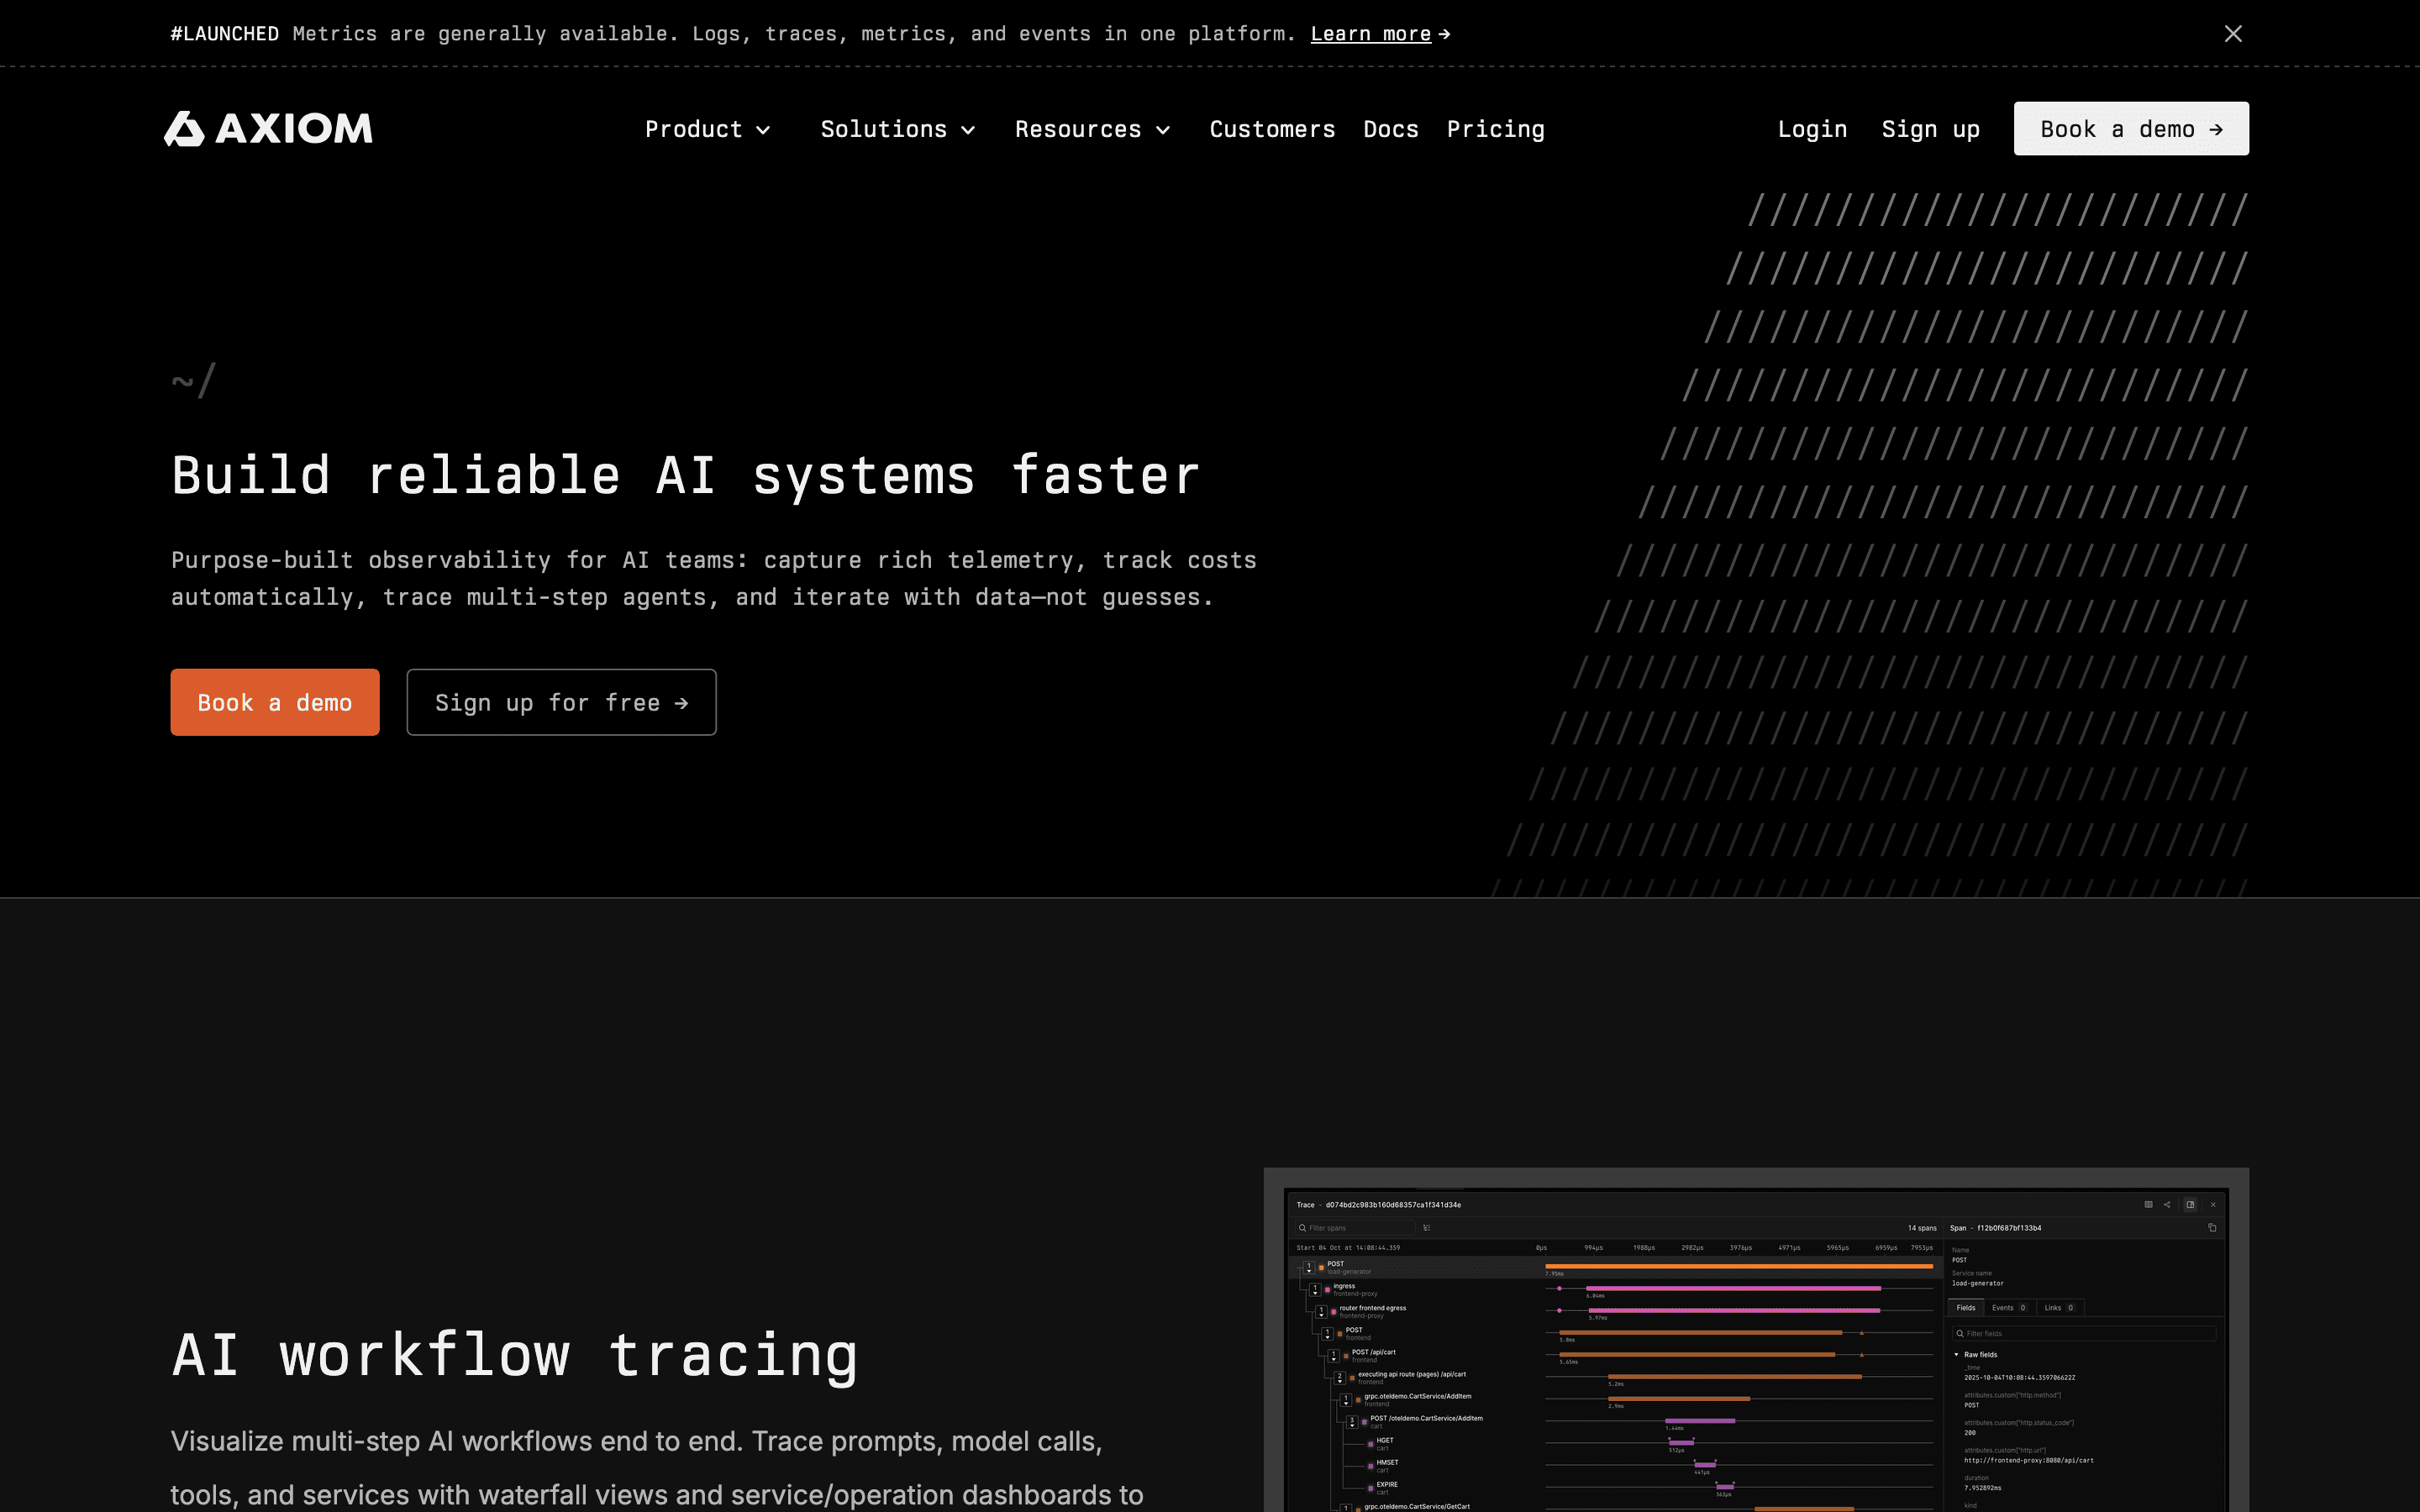Switch to the Links tab

2060,1308
